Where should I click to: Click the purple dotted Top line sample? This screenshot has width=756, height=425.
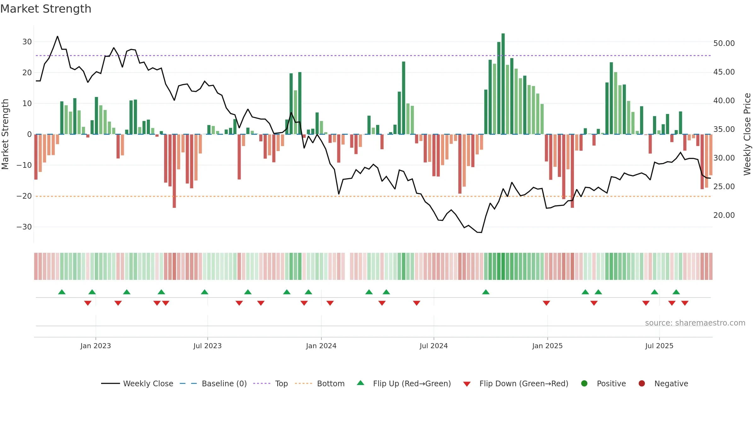(262, 383)
